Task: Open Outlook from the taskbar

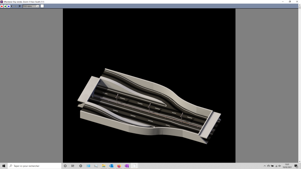Action: 111,166
